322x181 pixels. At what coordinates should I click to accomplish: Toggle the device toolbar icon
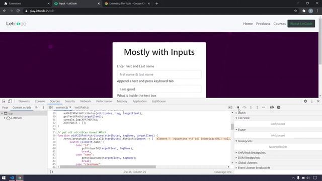(10, 101)
